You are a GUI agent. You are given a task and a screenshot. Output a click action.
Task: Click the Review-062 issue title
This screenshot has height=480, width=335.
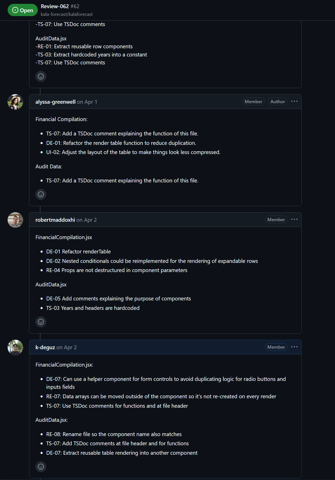(x=55, y=6)
